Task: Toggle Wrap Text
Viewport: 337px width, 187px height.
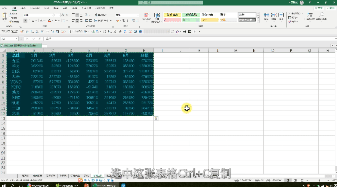Action: [x=100, y=15]
